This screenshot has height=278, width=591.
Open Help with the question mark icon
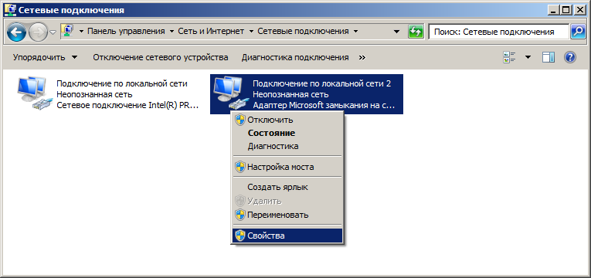pyautogui.click(x=570, y=58)
